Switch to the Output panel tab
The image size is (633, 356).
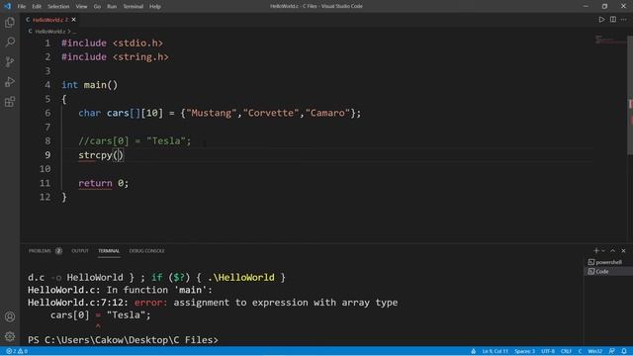pos(80,250)
